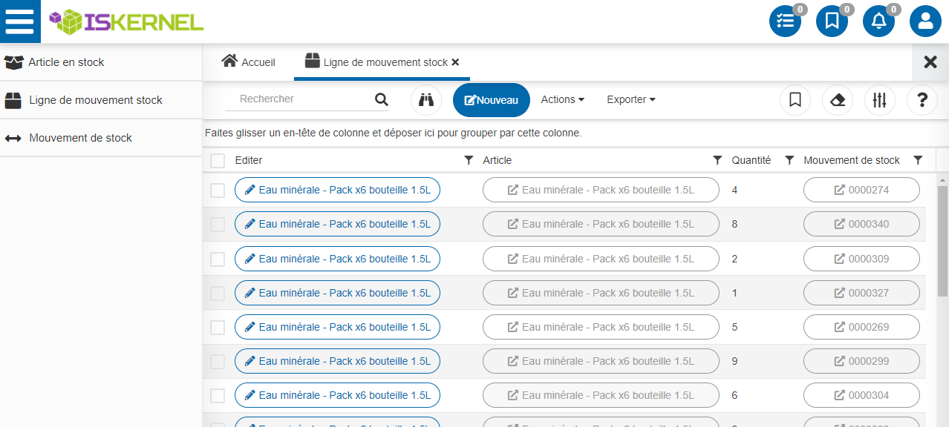
Task: Check the row with movement 0000309
Action: [218, 259]
